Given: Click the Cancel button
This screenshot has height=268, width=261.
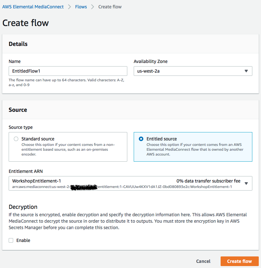Looking at the screenshot, I should pos(203,261).
